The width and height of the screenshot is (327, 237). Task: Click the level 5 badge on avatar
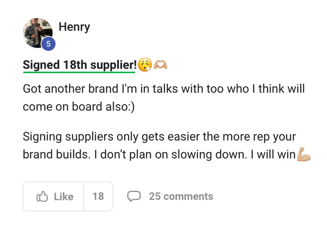pos(48,45)
